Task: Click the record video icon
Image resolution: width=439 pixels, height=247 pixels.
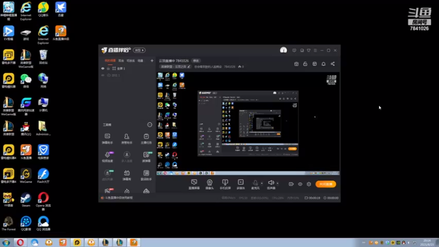Action: [291, 184]
